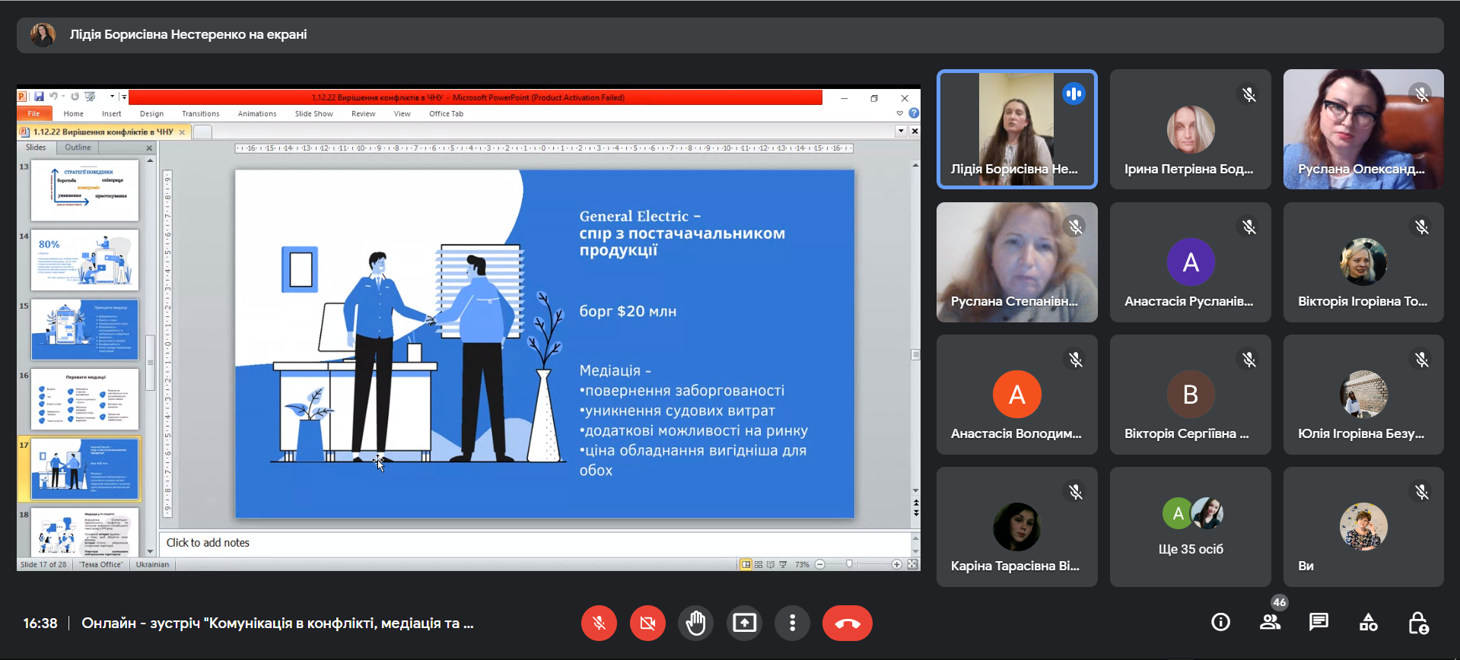
Task: Open the File tab
Action: click(34, 113)
